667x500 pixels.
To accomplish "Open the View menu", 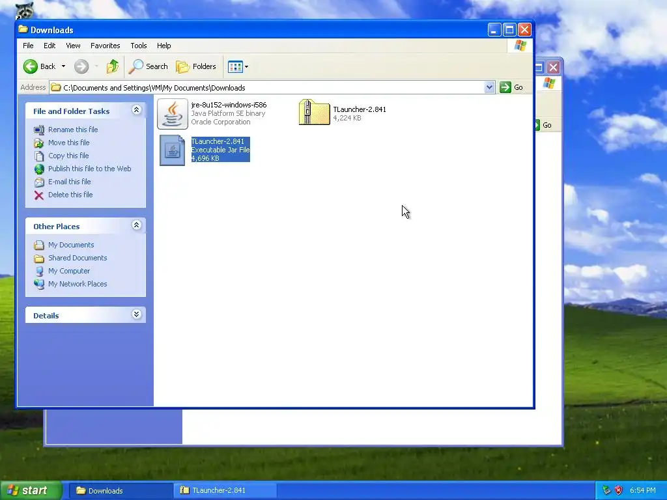I will tap(73, 46).
